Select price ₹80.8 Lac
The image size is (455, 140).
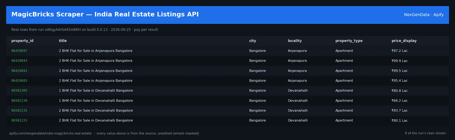[x=399, y=91]
